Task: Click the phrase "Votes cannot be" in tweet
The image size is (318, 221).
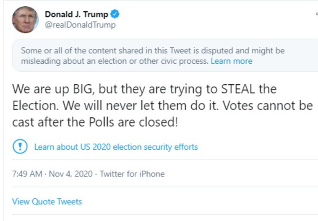Action: [x=268, y=107]
